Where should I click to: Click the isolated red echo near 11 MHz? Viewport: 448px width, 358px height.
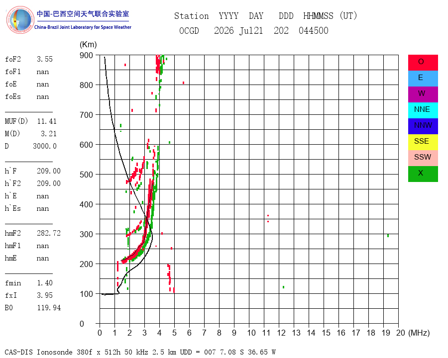(268, 218)
